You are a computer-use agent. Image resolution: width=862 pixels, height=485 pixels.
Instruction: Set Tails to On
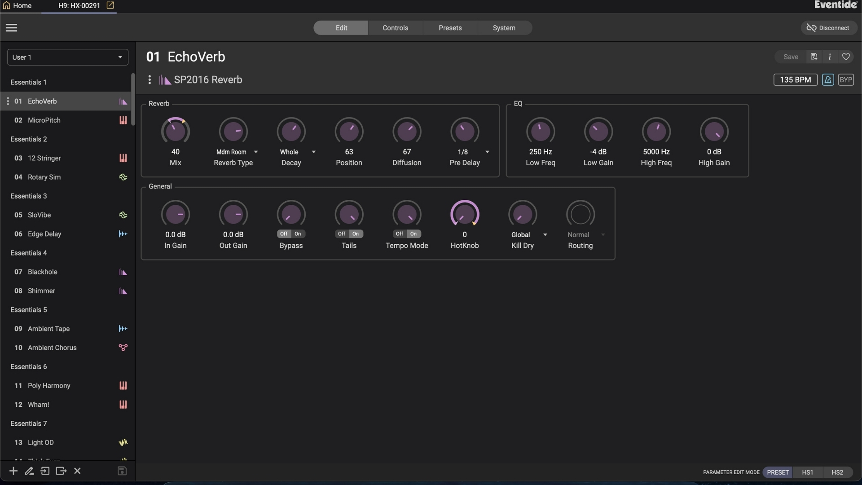pyautogui.click(x=356, y=234)
